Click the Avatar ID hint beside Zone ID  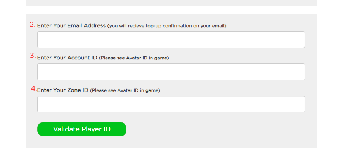pos(125,90)
